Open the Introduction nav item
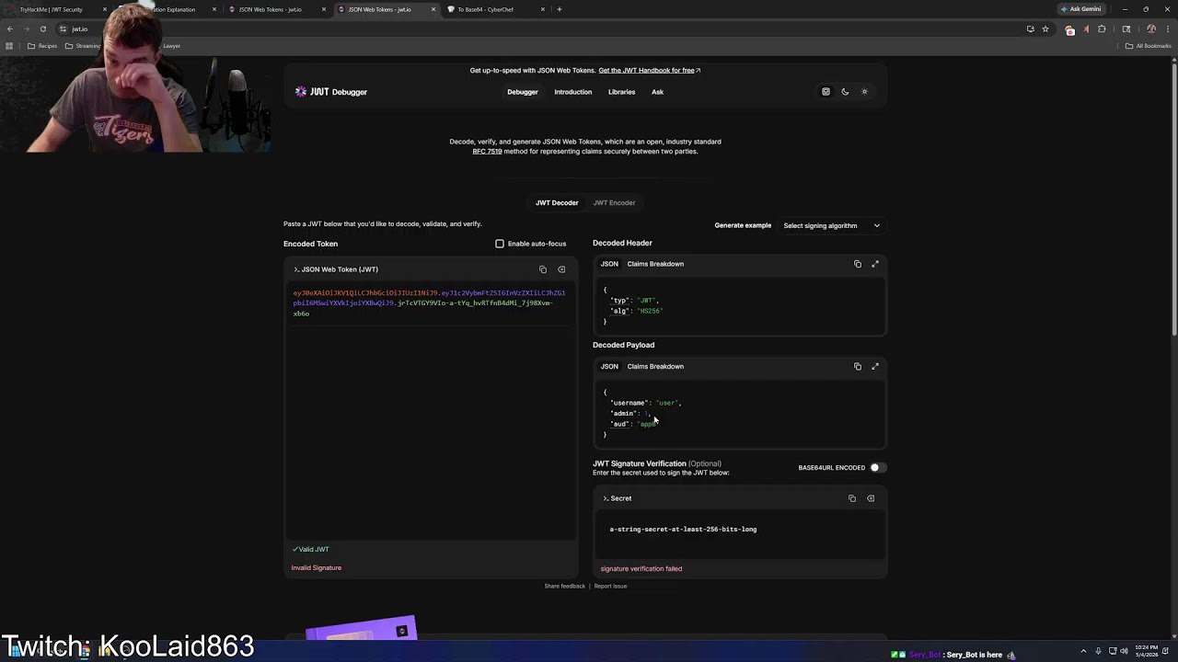 click(x=572, y=92)
